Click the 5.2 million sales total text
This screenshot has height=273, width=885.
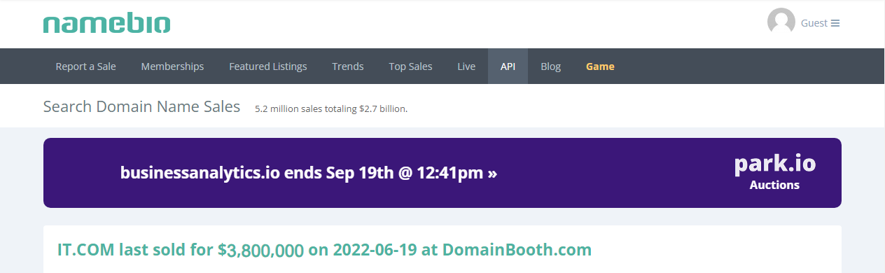pos(331,108)
